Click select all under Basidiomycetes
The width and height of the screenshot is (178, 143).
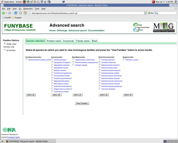77,95
